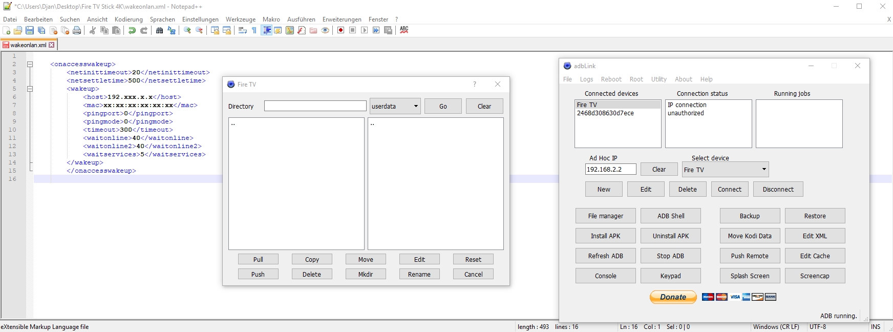Screen dimensions: 893x332
Task: Open the Erweiterungen menu
Action: 342,19
